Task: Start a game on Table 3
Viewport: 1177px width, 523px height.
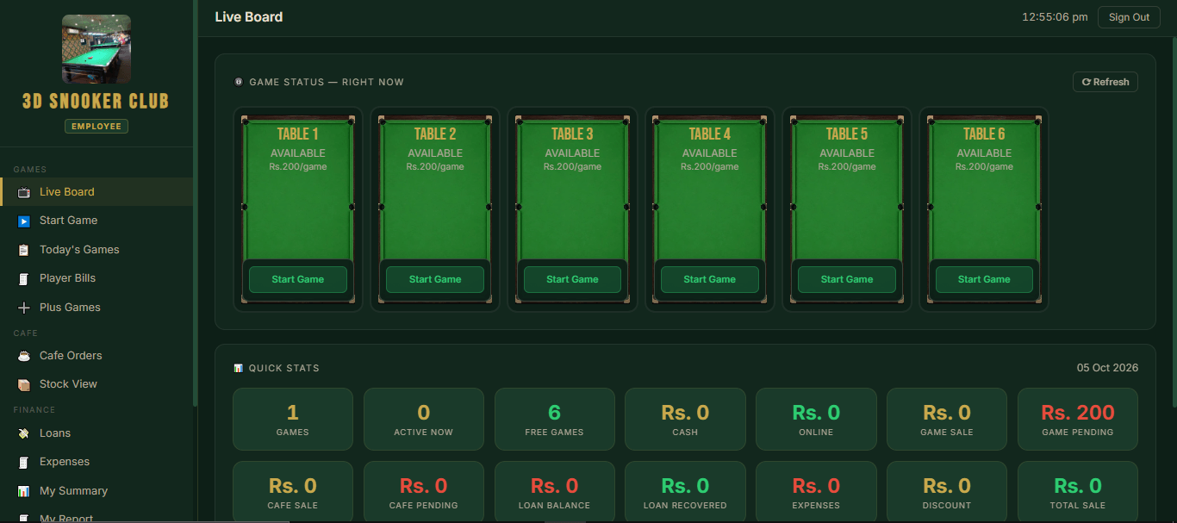Action: pos(572,279)
